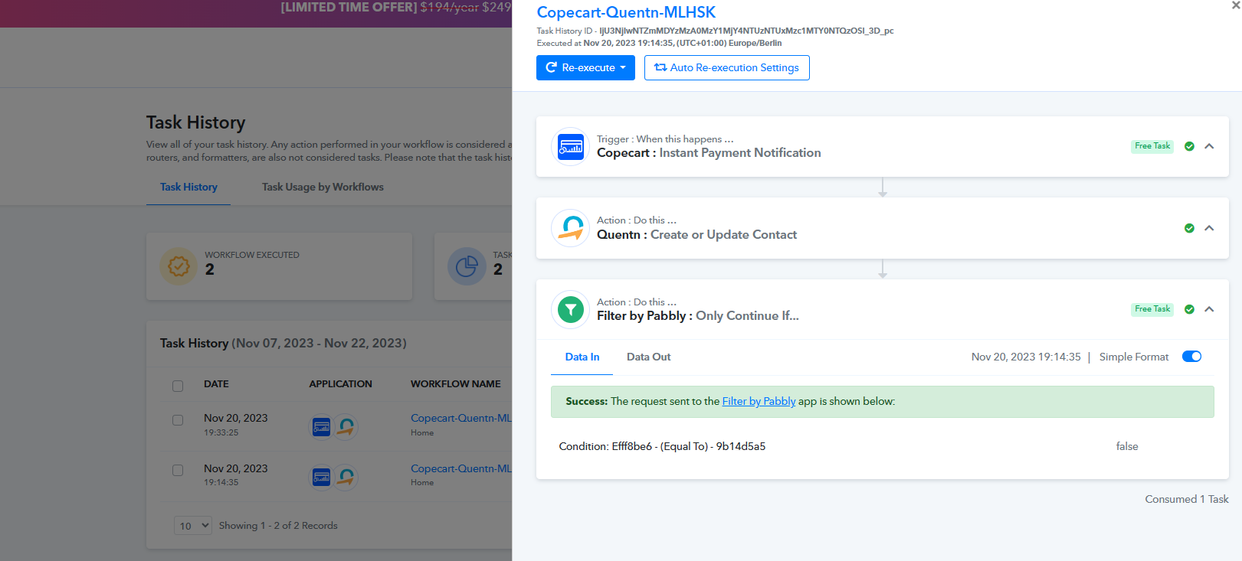Open the Re-execute dropdown button

pos(585,67)
